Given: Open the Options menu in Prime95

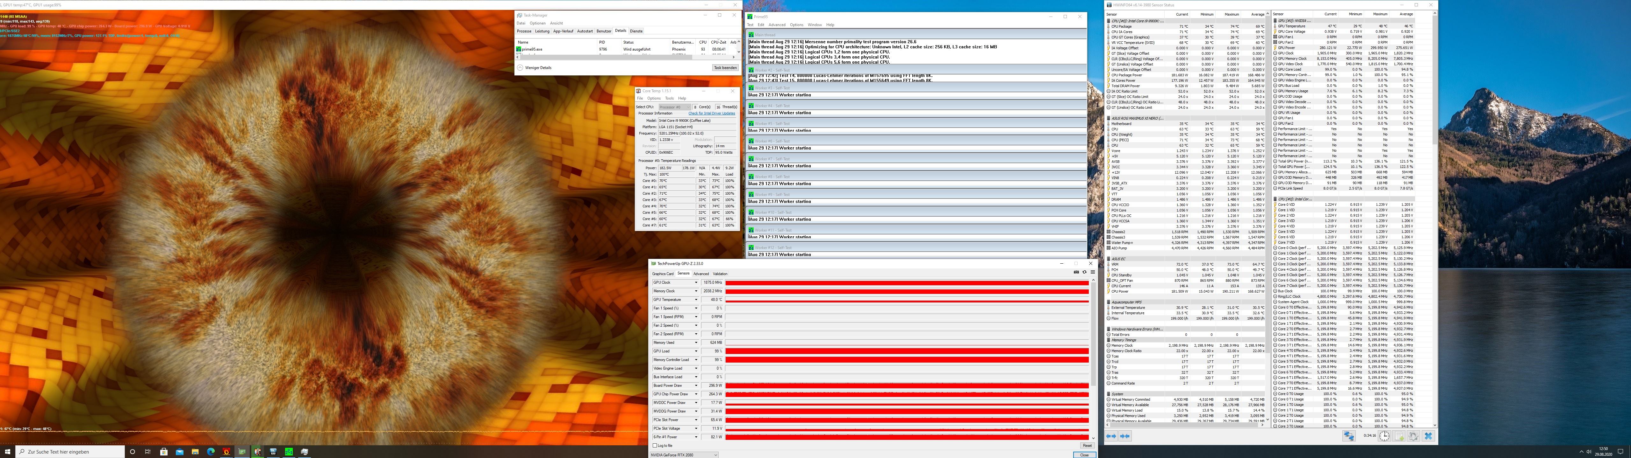Looking at the screenshot, I should [796, 25].
